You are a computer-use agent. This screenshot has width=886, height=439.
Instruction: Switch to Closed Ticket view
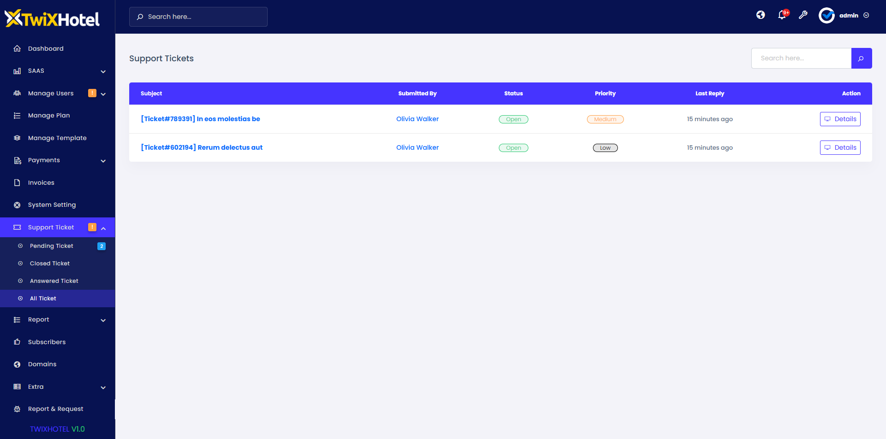[x=49, y=263]
